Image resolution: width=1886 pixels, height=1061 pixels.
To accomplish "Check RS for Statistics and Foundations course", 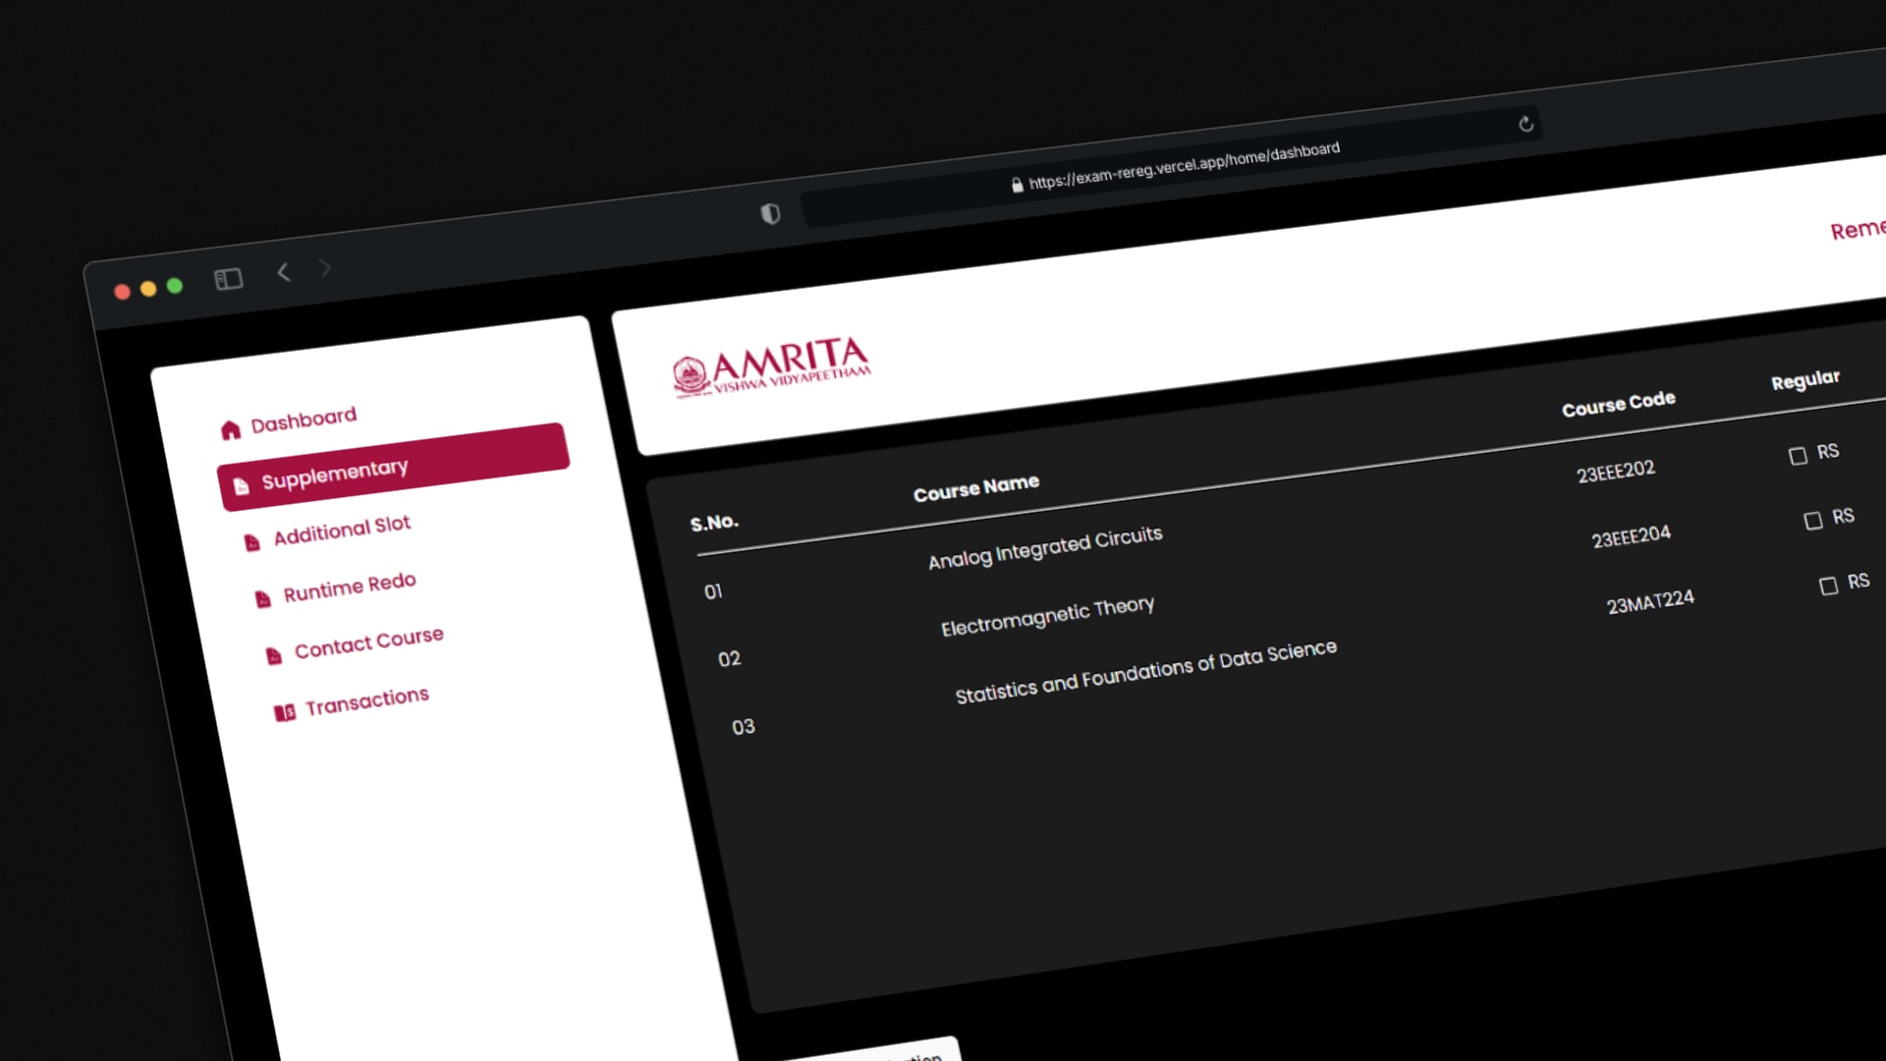I will coord(1828,586).
